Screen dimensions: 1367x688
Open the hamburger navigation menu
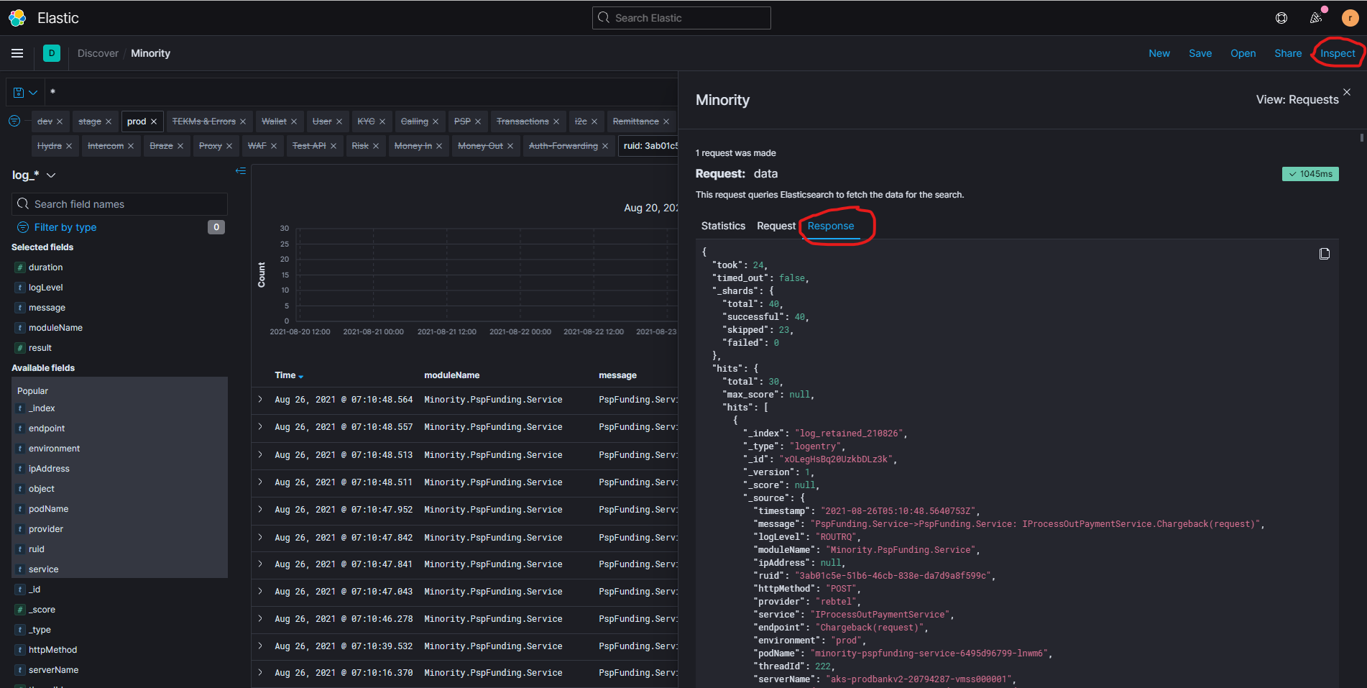(x=17, y=53)
